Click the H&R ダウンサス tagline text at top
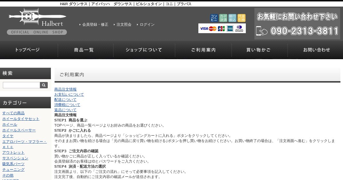Image resolution: width=343 pixels, height=180 pixels. click(x=126, y=4)
